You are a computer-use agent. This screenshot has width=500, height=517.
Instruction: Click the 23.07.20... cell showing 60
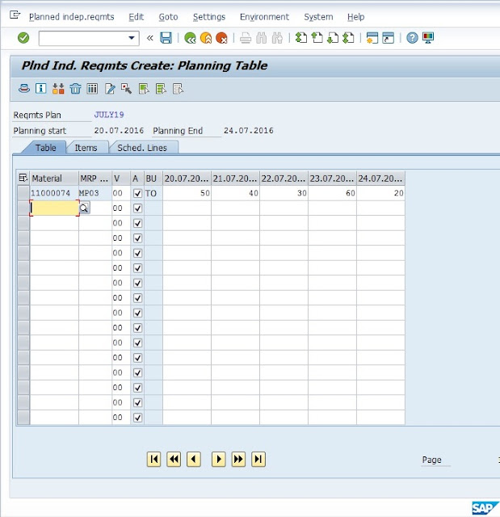332,193
